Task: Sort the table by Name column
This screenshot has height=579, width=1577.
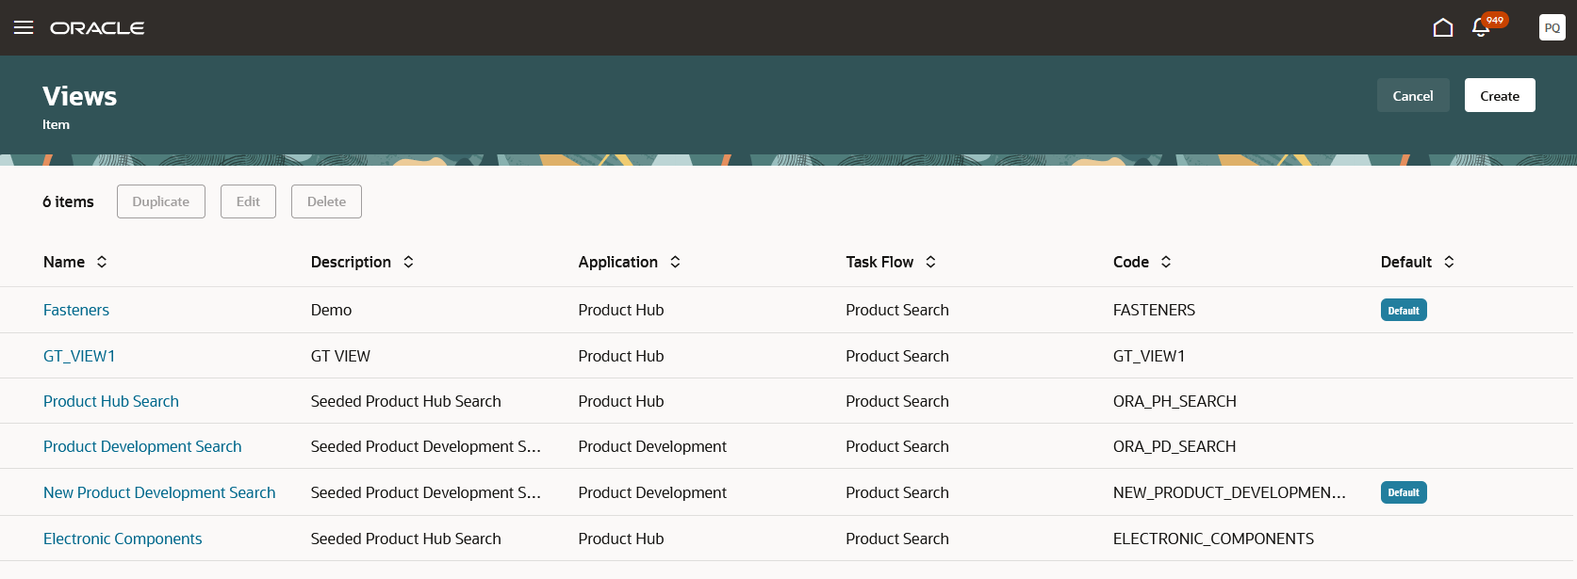Action: point(102,262)
